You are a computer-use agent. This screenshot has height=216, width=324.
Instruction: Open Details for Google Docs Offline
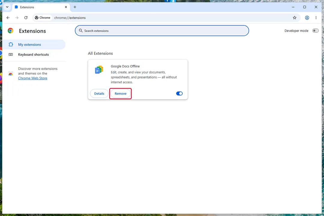click(99, 94)
